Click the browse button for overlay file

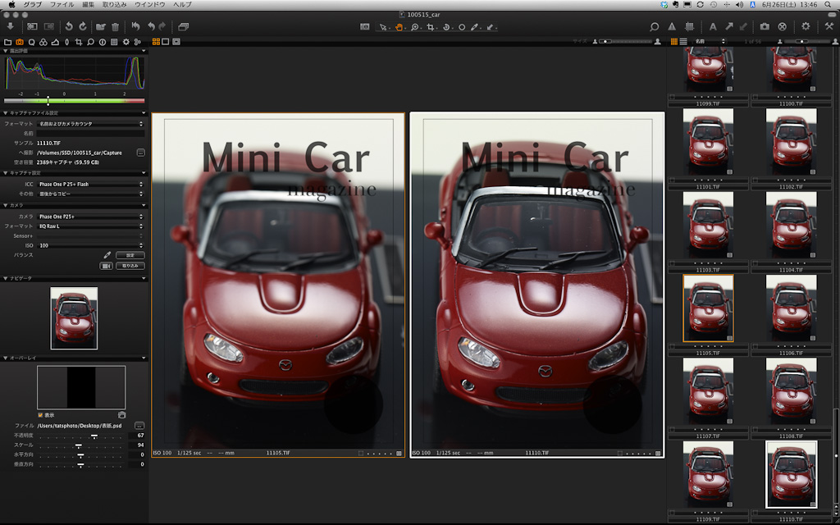coord(139,426)
